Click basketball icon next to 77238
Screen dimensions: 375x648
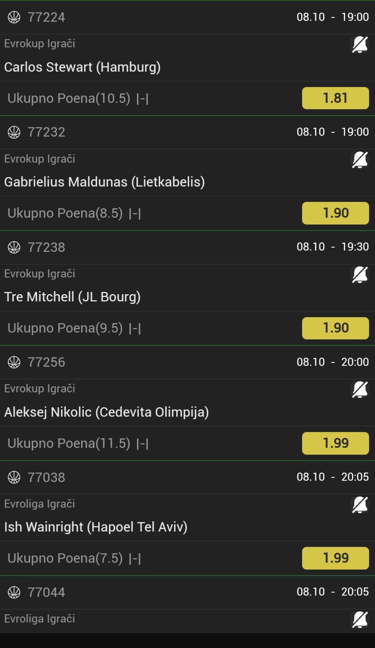pos(14,247)
